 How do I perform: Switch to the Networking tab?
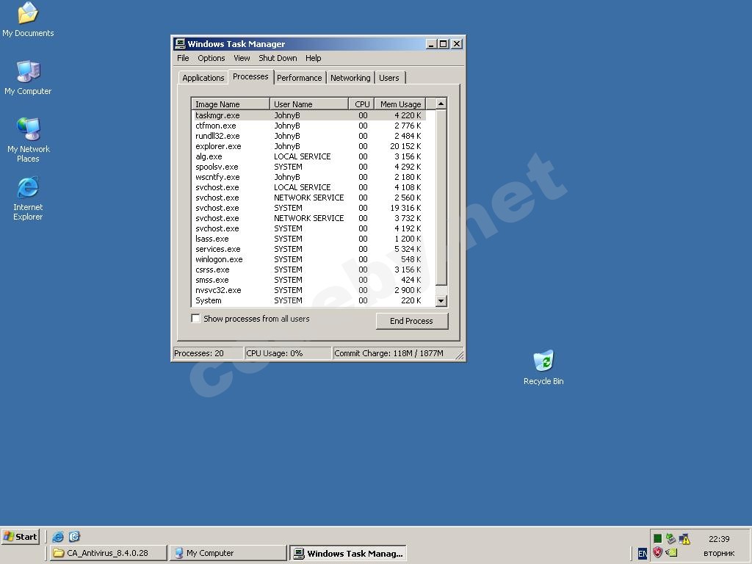pos(350,78)
